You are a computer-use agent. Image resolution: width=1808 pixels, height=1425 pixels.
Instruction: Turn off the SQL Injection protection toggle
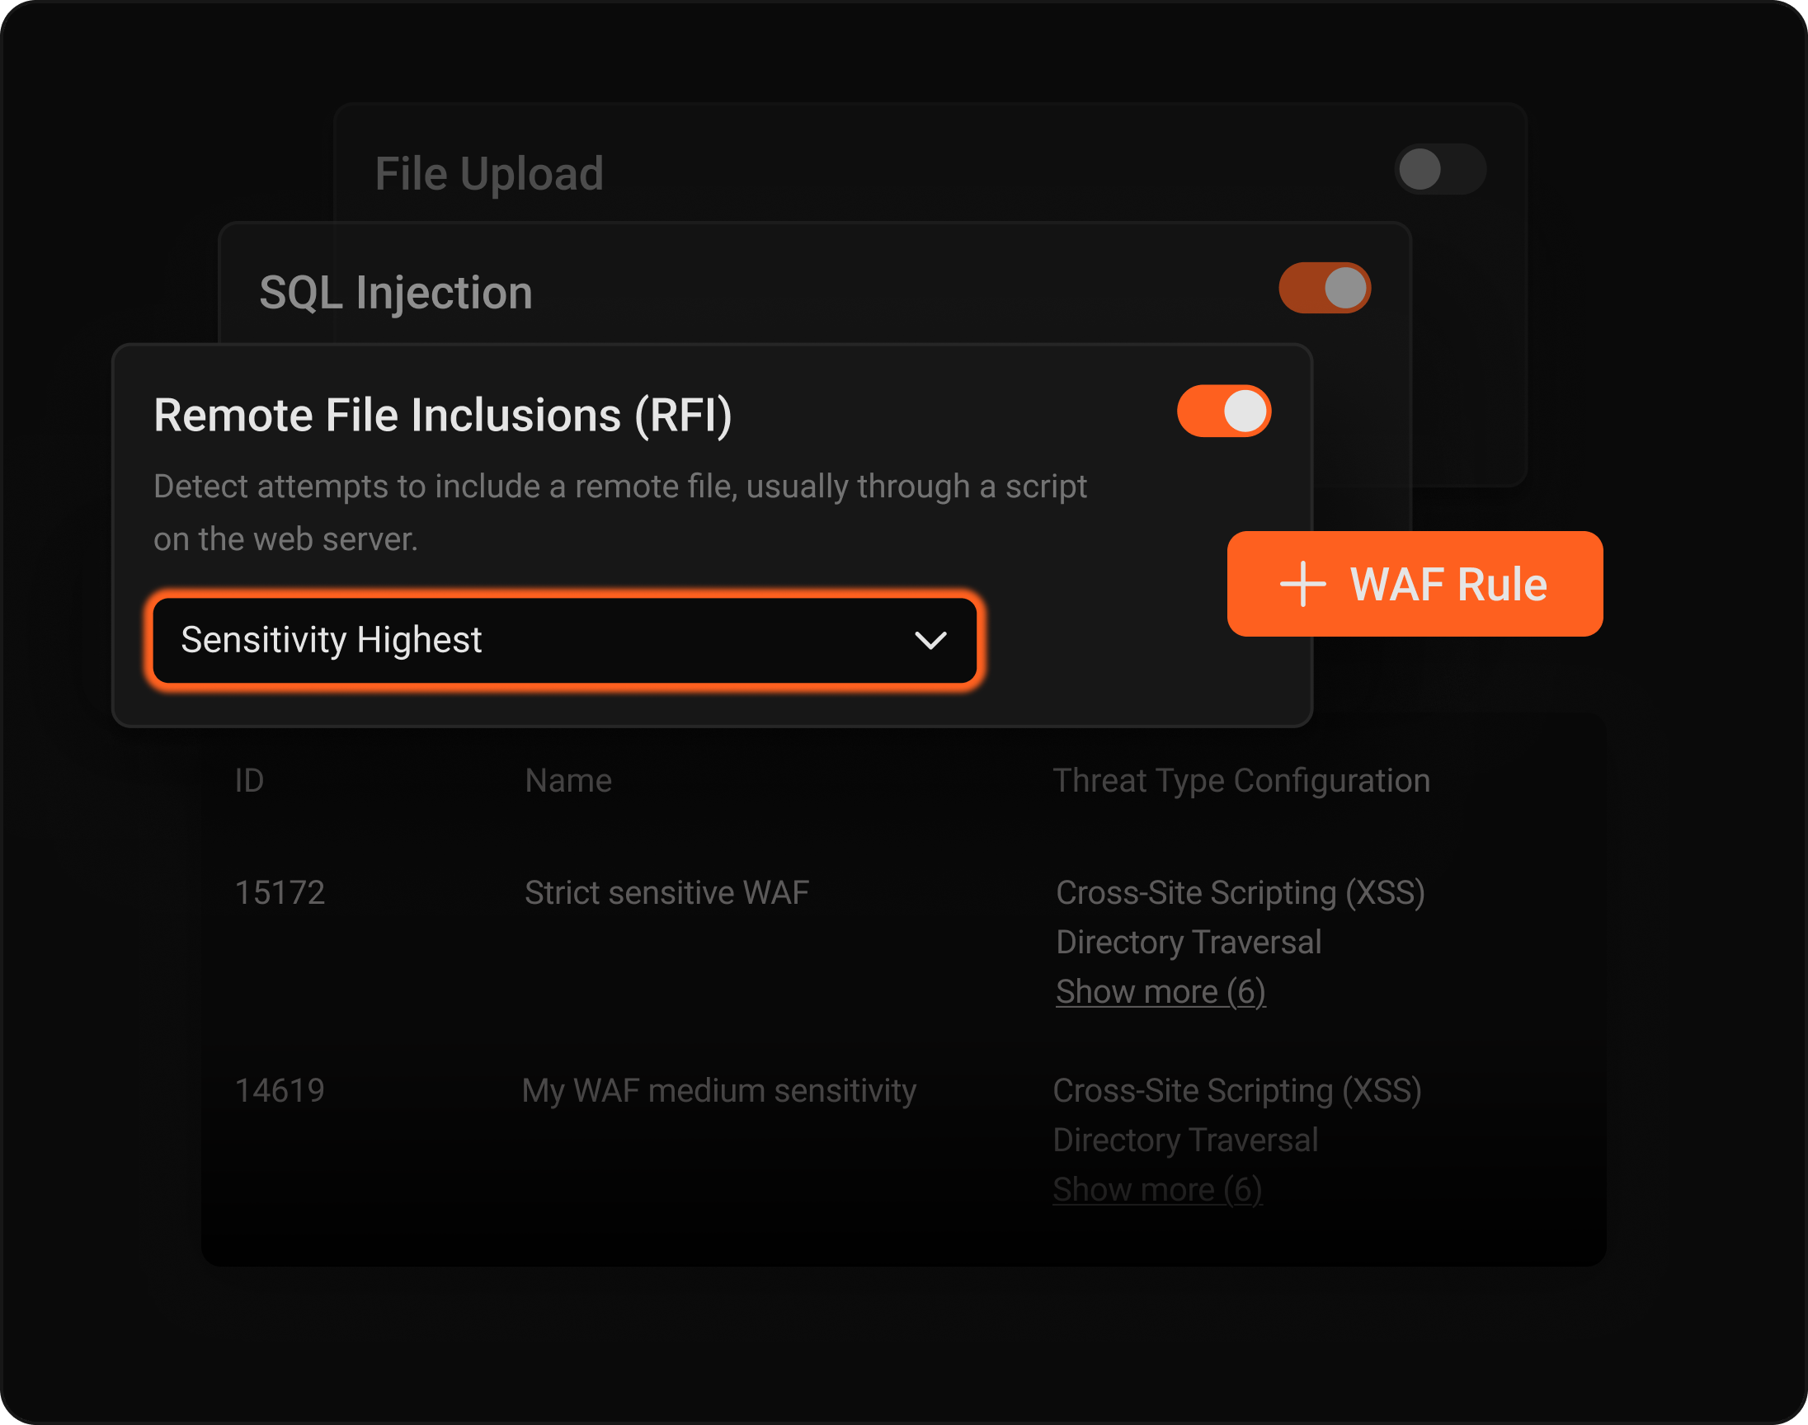(x=1324, y=287)
